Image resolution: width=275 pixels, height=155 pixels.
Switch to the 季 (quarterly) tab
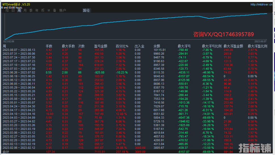point(31,10)
